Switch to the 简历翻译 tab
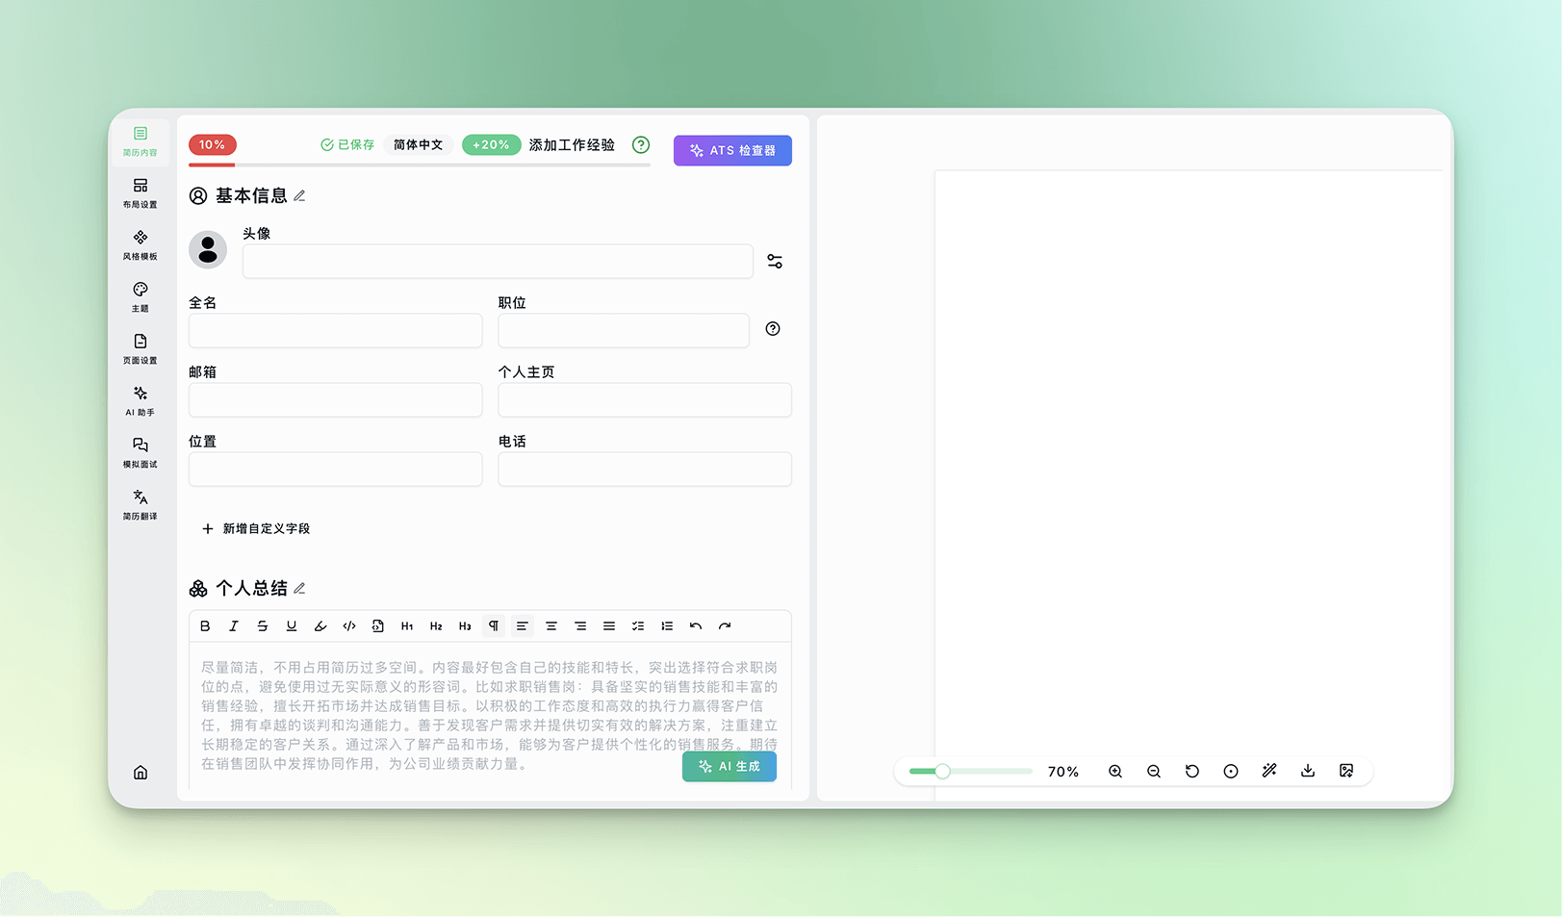Screen dimensions: 1562x917 pos(141,504)
